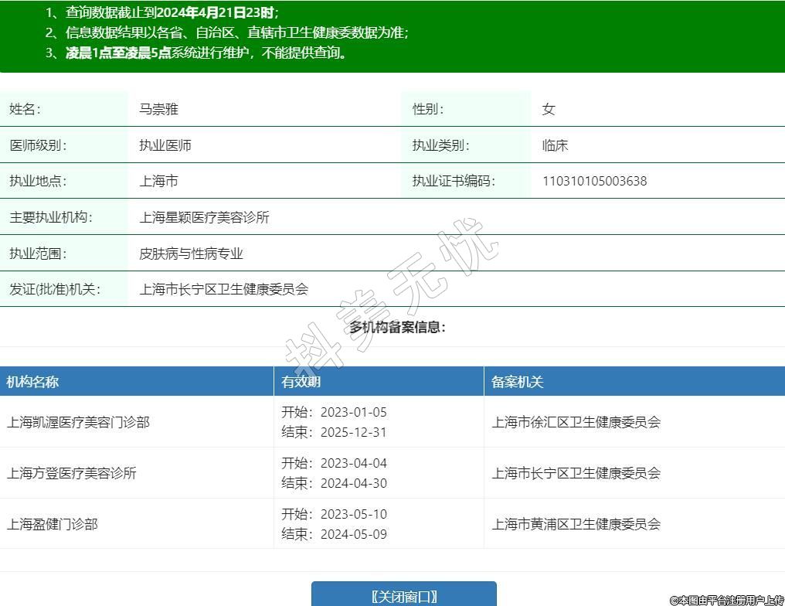Select the start date 2023-04-04
The height and width of the screenshot is (606, 785).
353,463
